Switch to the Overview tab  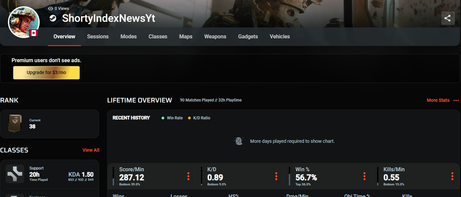tap(64, 36)
